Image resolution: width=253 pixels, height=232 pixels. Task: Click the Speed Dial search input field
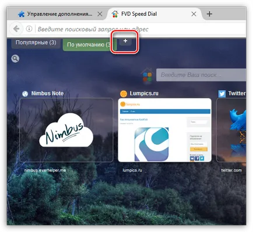coord(201,75)
